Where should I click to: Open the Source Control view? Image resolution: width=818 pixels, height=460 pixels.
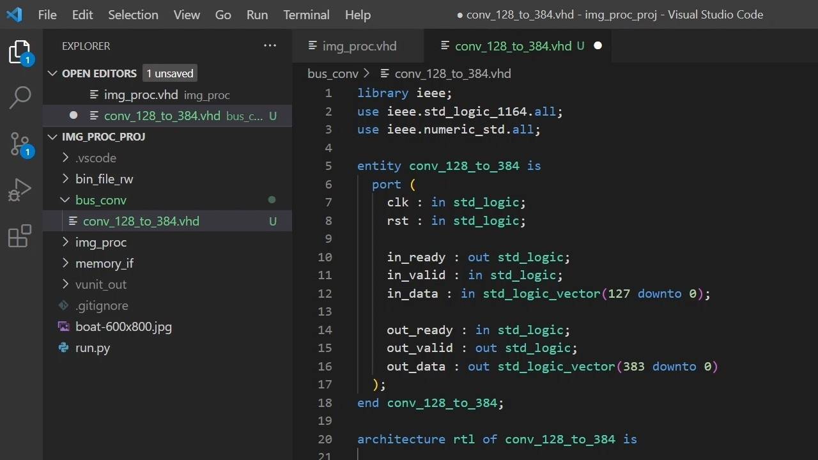point(20,144)
